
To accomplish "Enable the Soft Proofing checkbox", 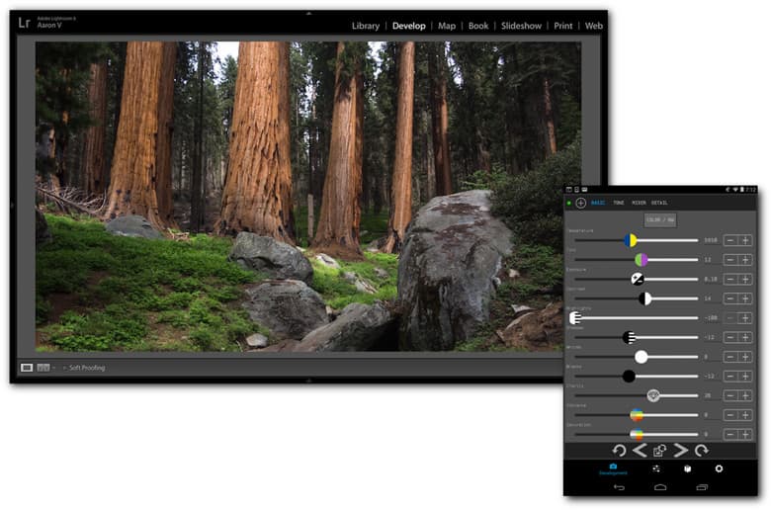I will coord(64,368).
